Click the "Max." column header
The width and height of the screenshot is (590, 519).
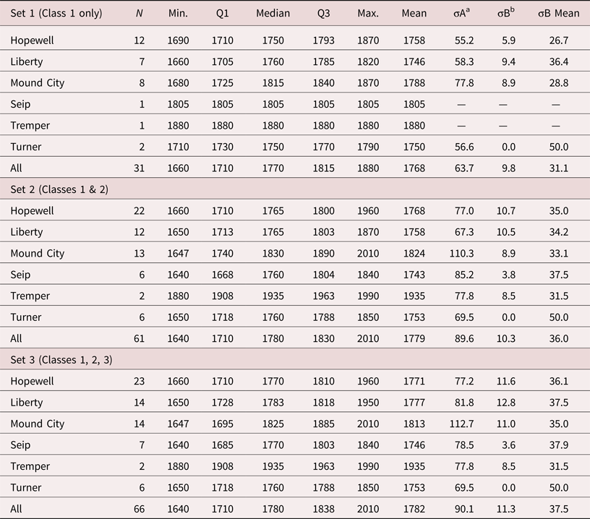[x=368, y=13]
